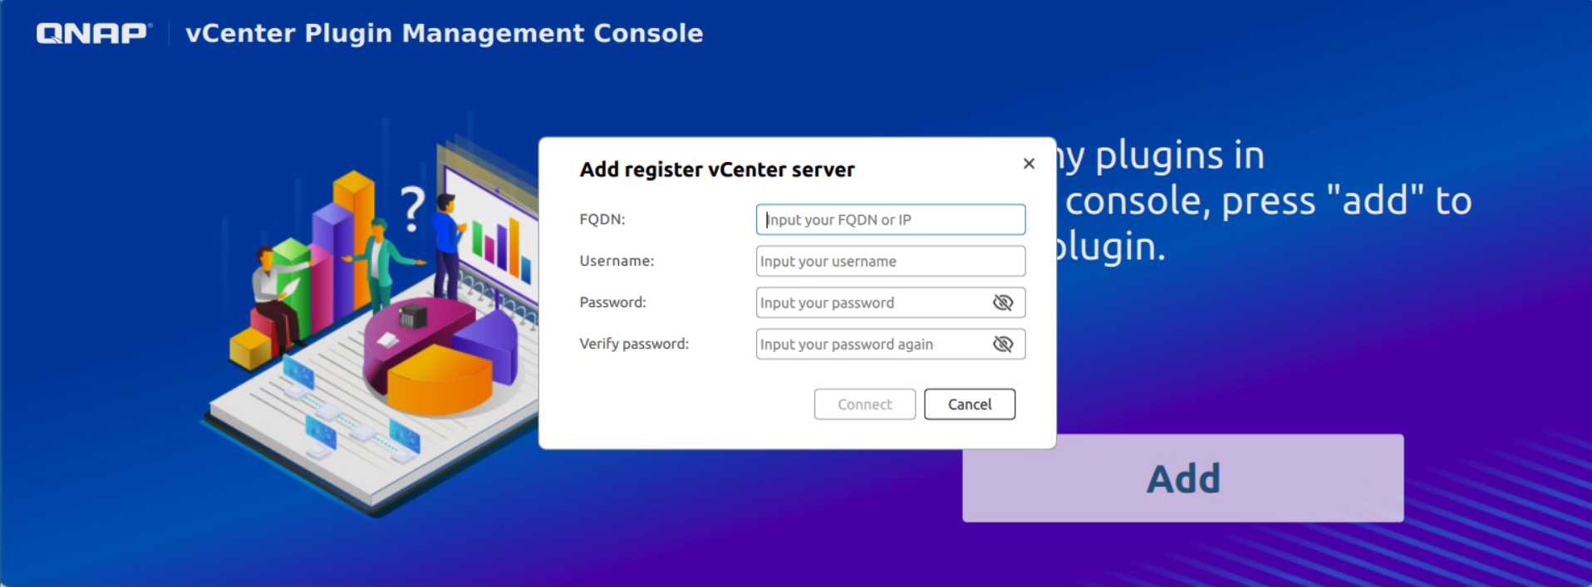The image size is (1592, 587).
Task: Close the Add register vCenter server dialog
Action: pos(1029,164)
